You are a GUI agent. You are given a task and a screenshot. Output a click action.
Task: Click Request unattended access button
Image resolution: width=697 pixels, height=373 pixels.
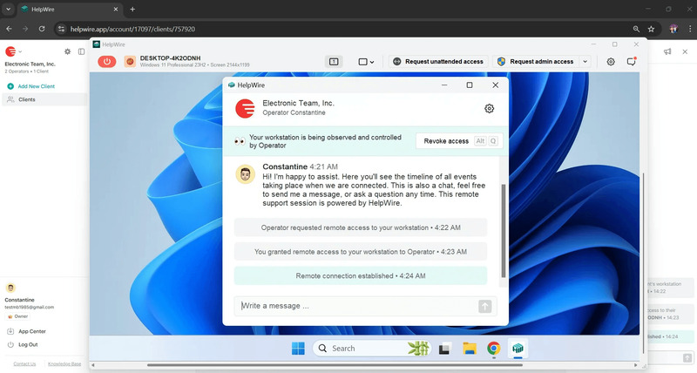click(x=439, y=61)
